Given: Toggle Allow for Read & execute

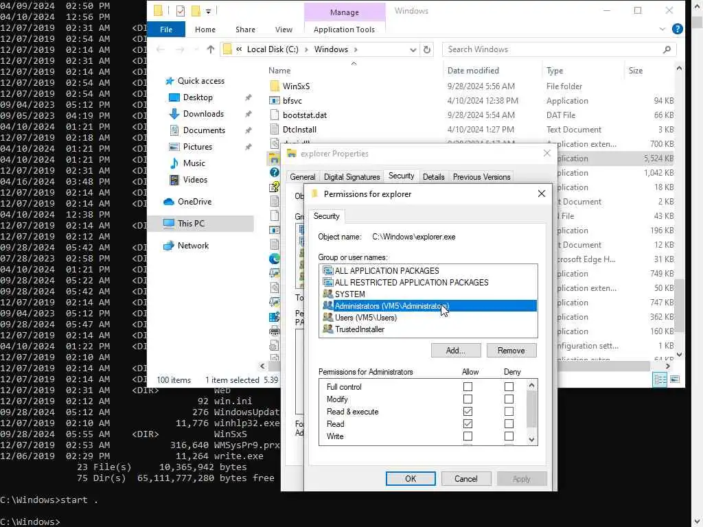Looking at the screenshot, I should tap(468, 412).
